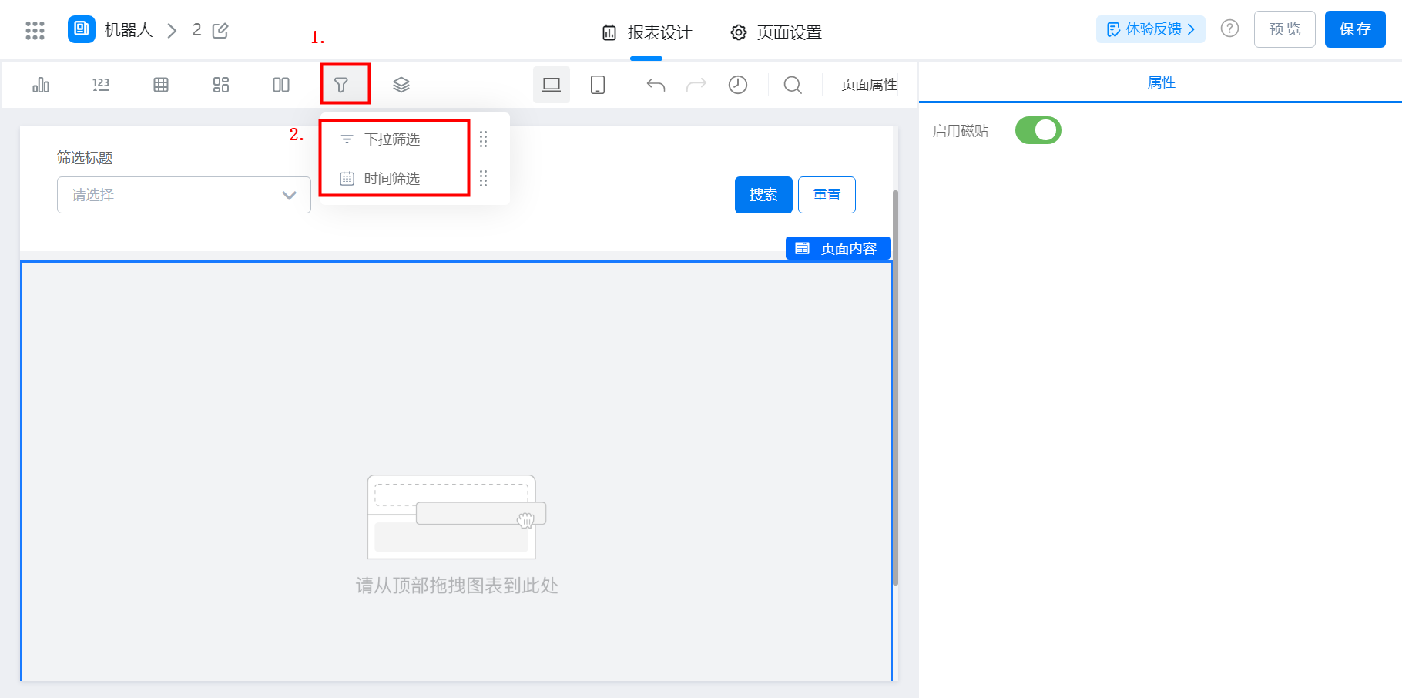Click drag handle beside 时间筛选

coord(484,179)
